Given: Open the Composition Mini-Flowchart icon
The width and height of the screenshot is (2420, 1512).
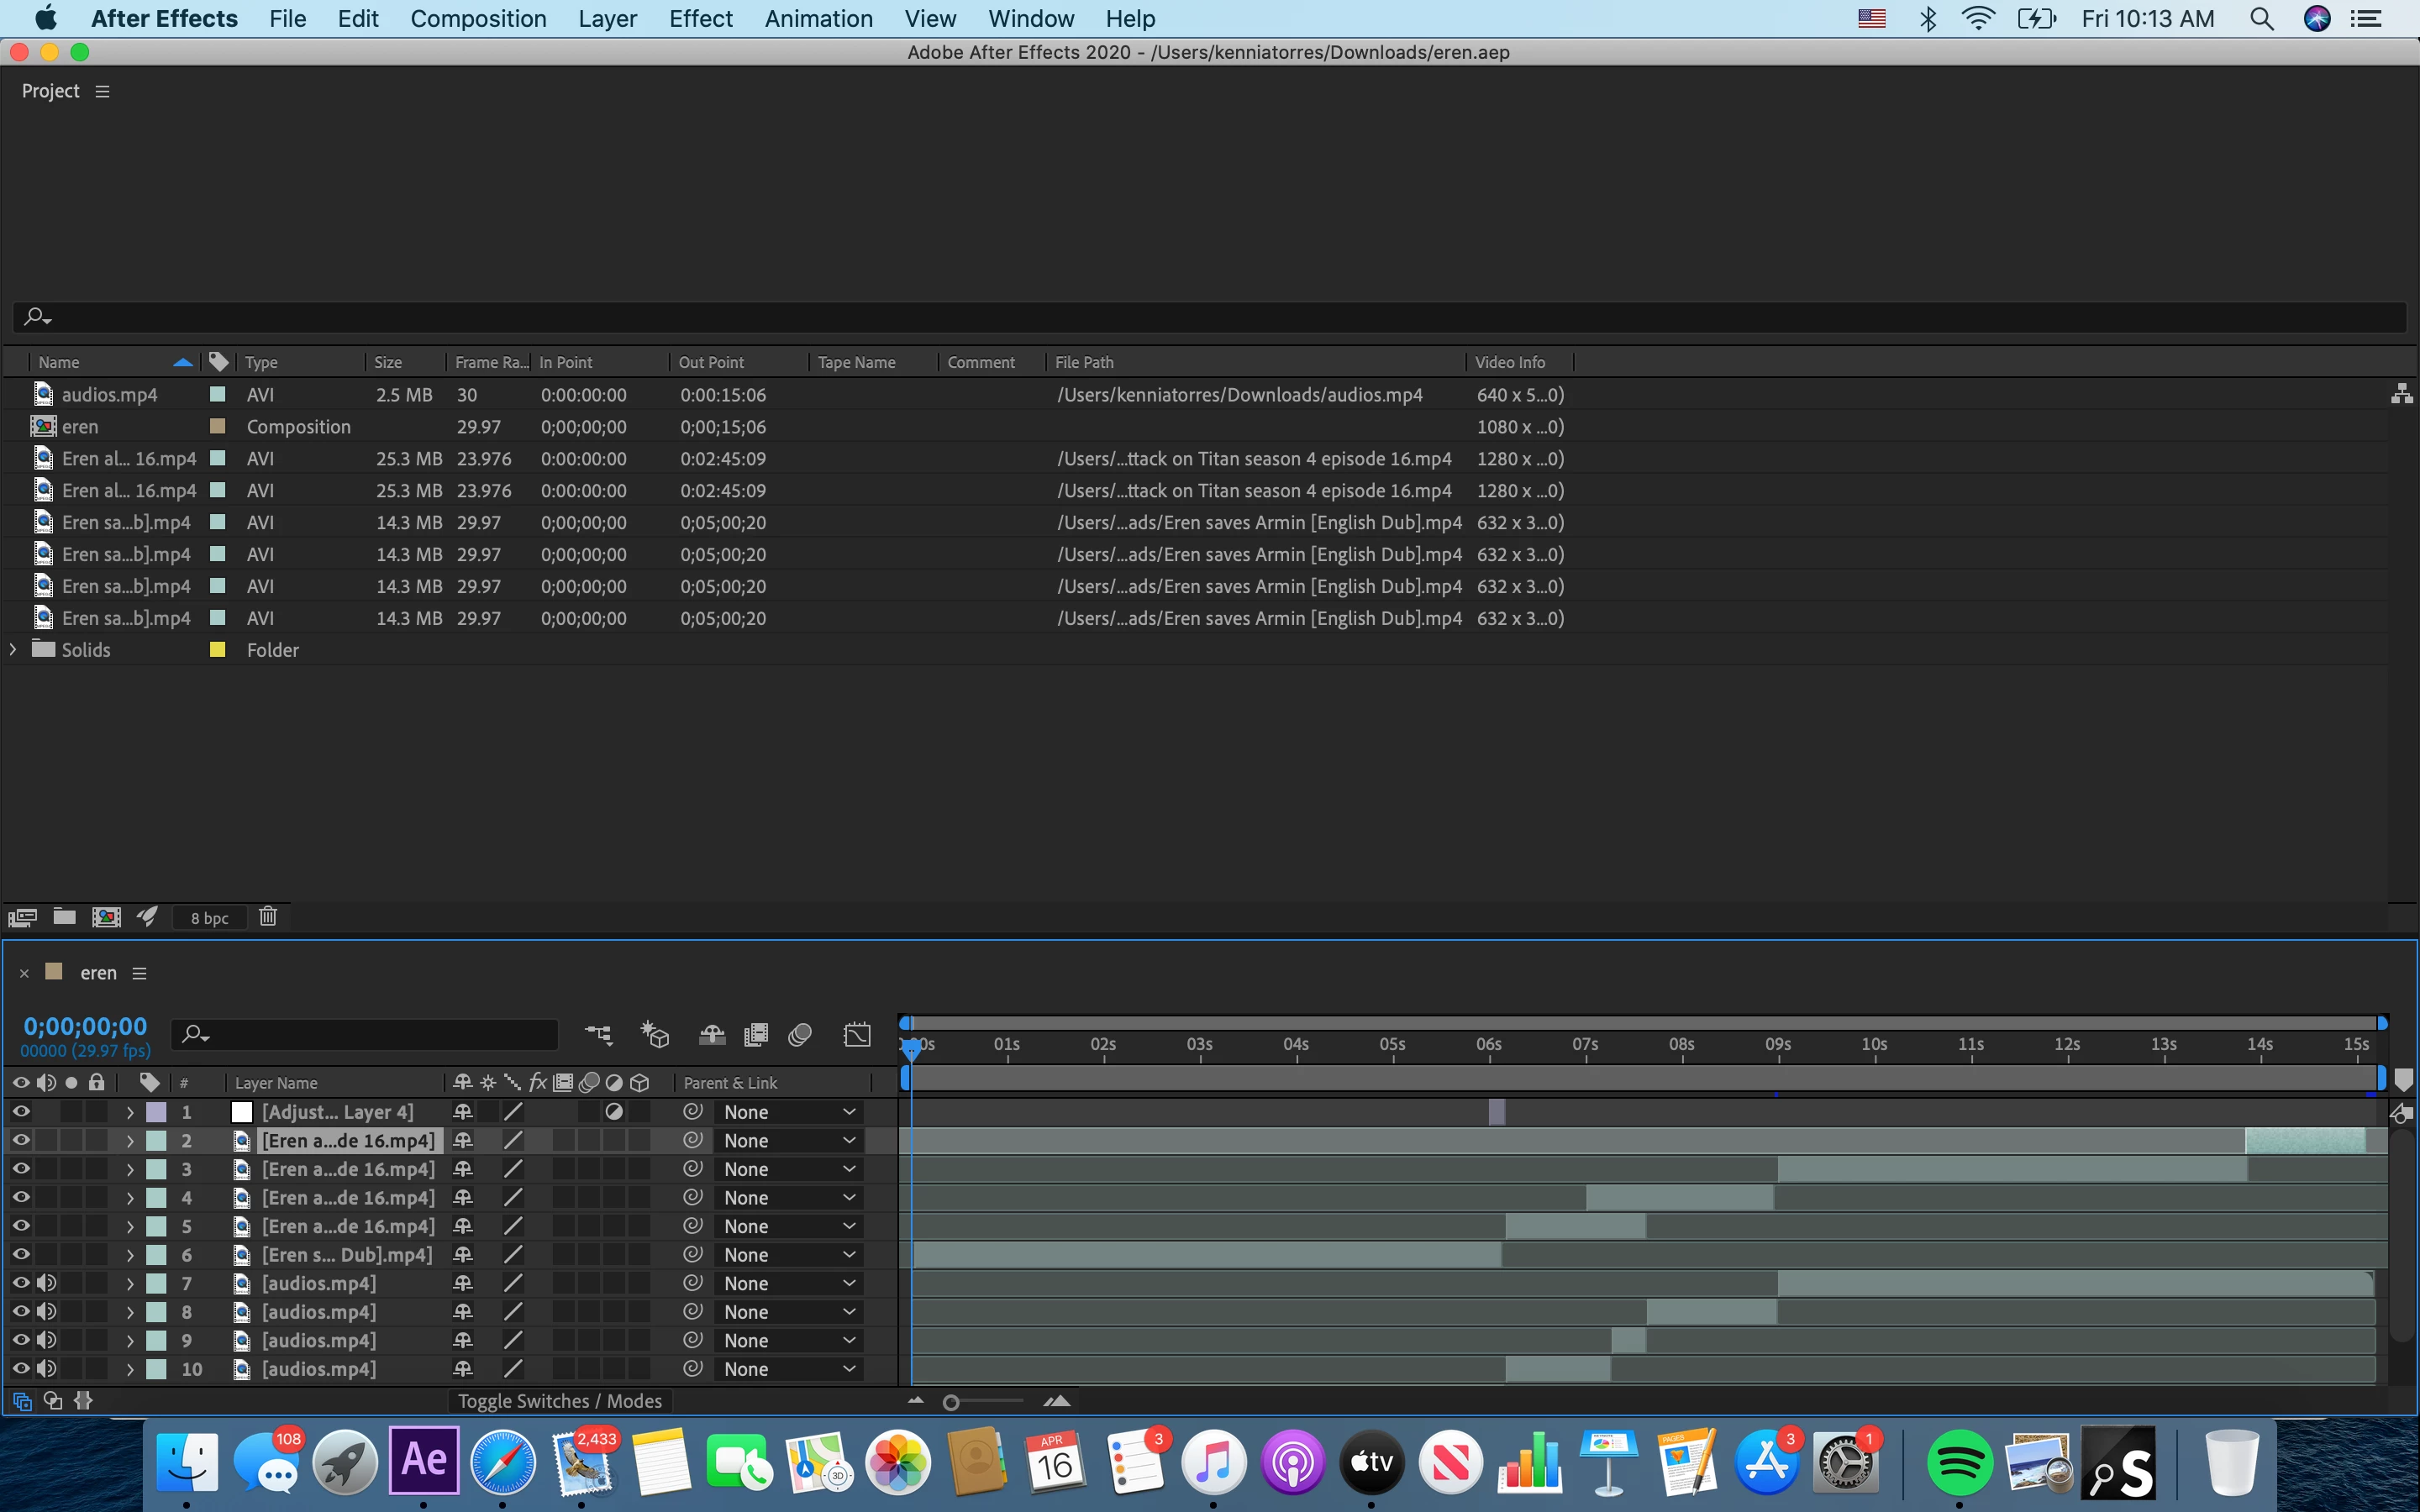Looking at the screenshot, I should pyautogui.click(x=598, y=1034).
